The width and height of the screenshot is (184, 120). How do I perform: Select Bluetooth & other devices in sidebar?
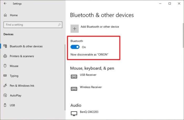point(26,46)
